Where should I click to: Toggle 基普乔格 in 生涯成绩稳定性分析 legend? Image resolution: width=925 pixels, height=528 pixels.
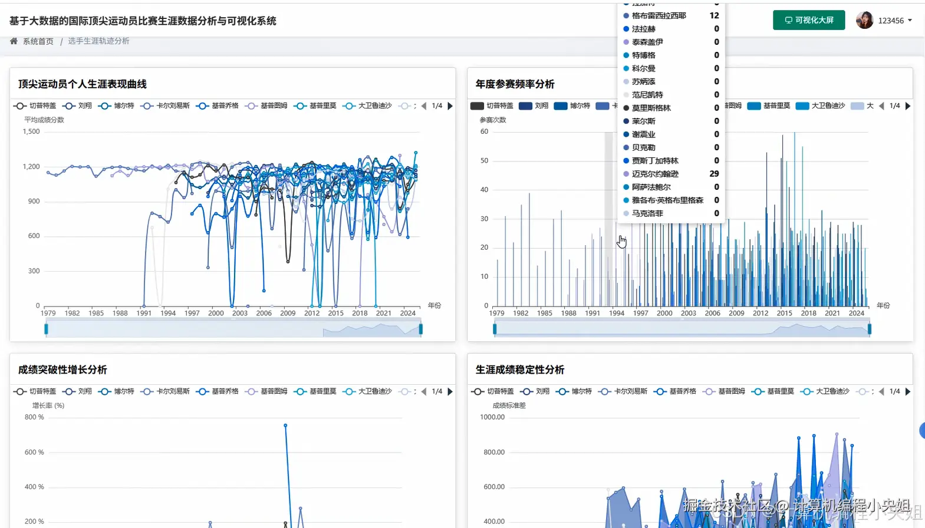(675, 391)
